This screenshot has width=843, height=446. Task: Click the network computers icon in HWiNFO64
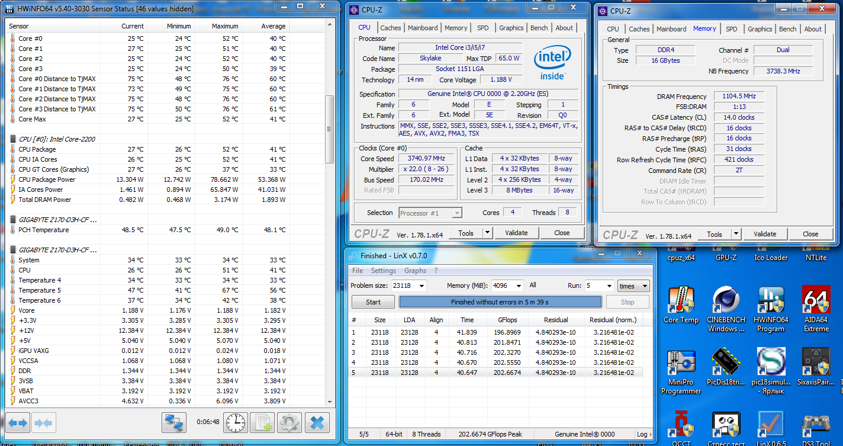[x=174, y=423]
